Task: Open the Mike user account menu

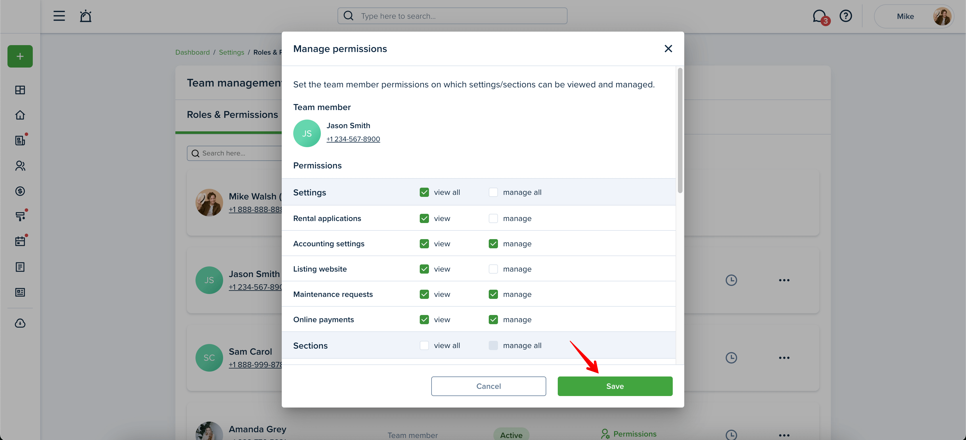Action: click(914, 16)
